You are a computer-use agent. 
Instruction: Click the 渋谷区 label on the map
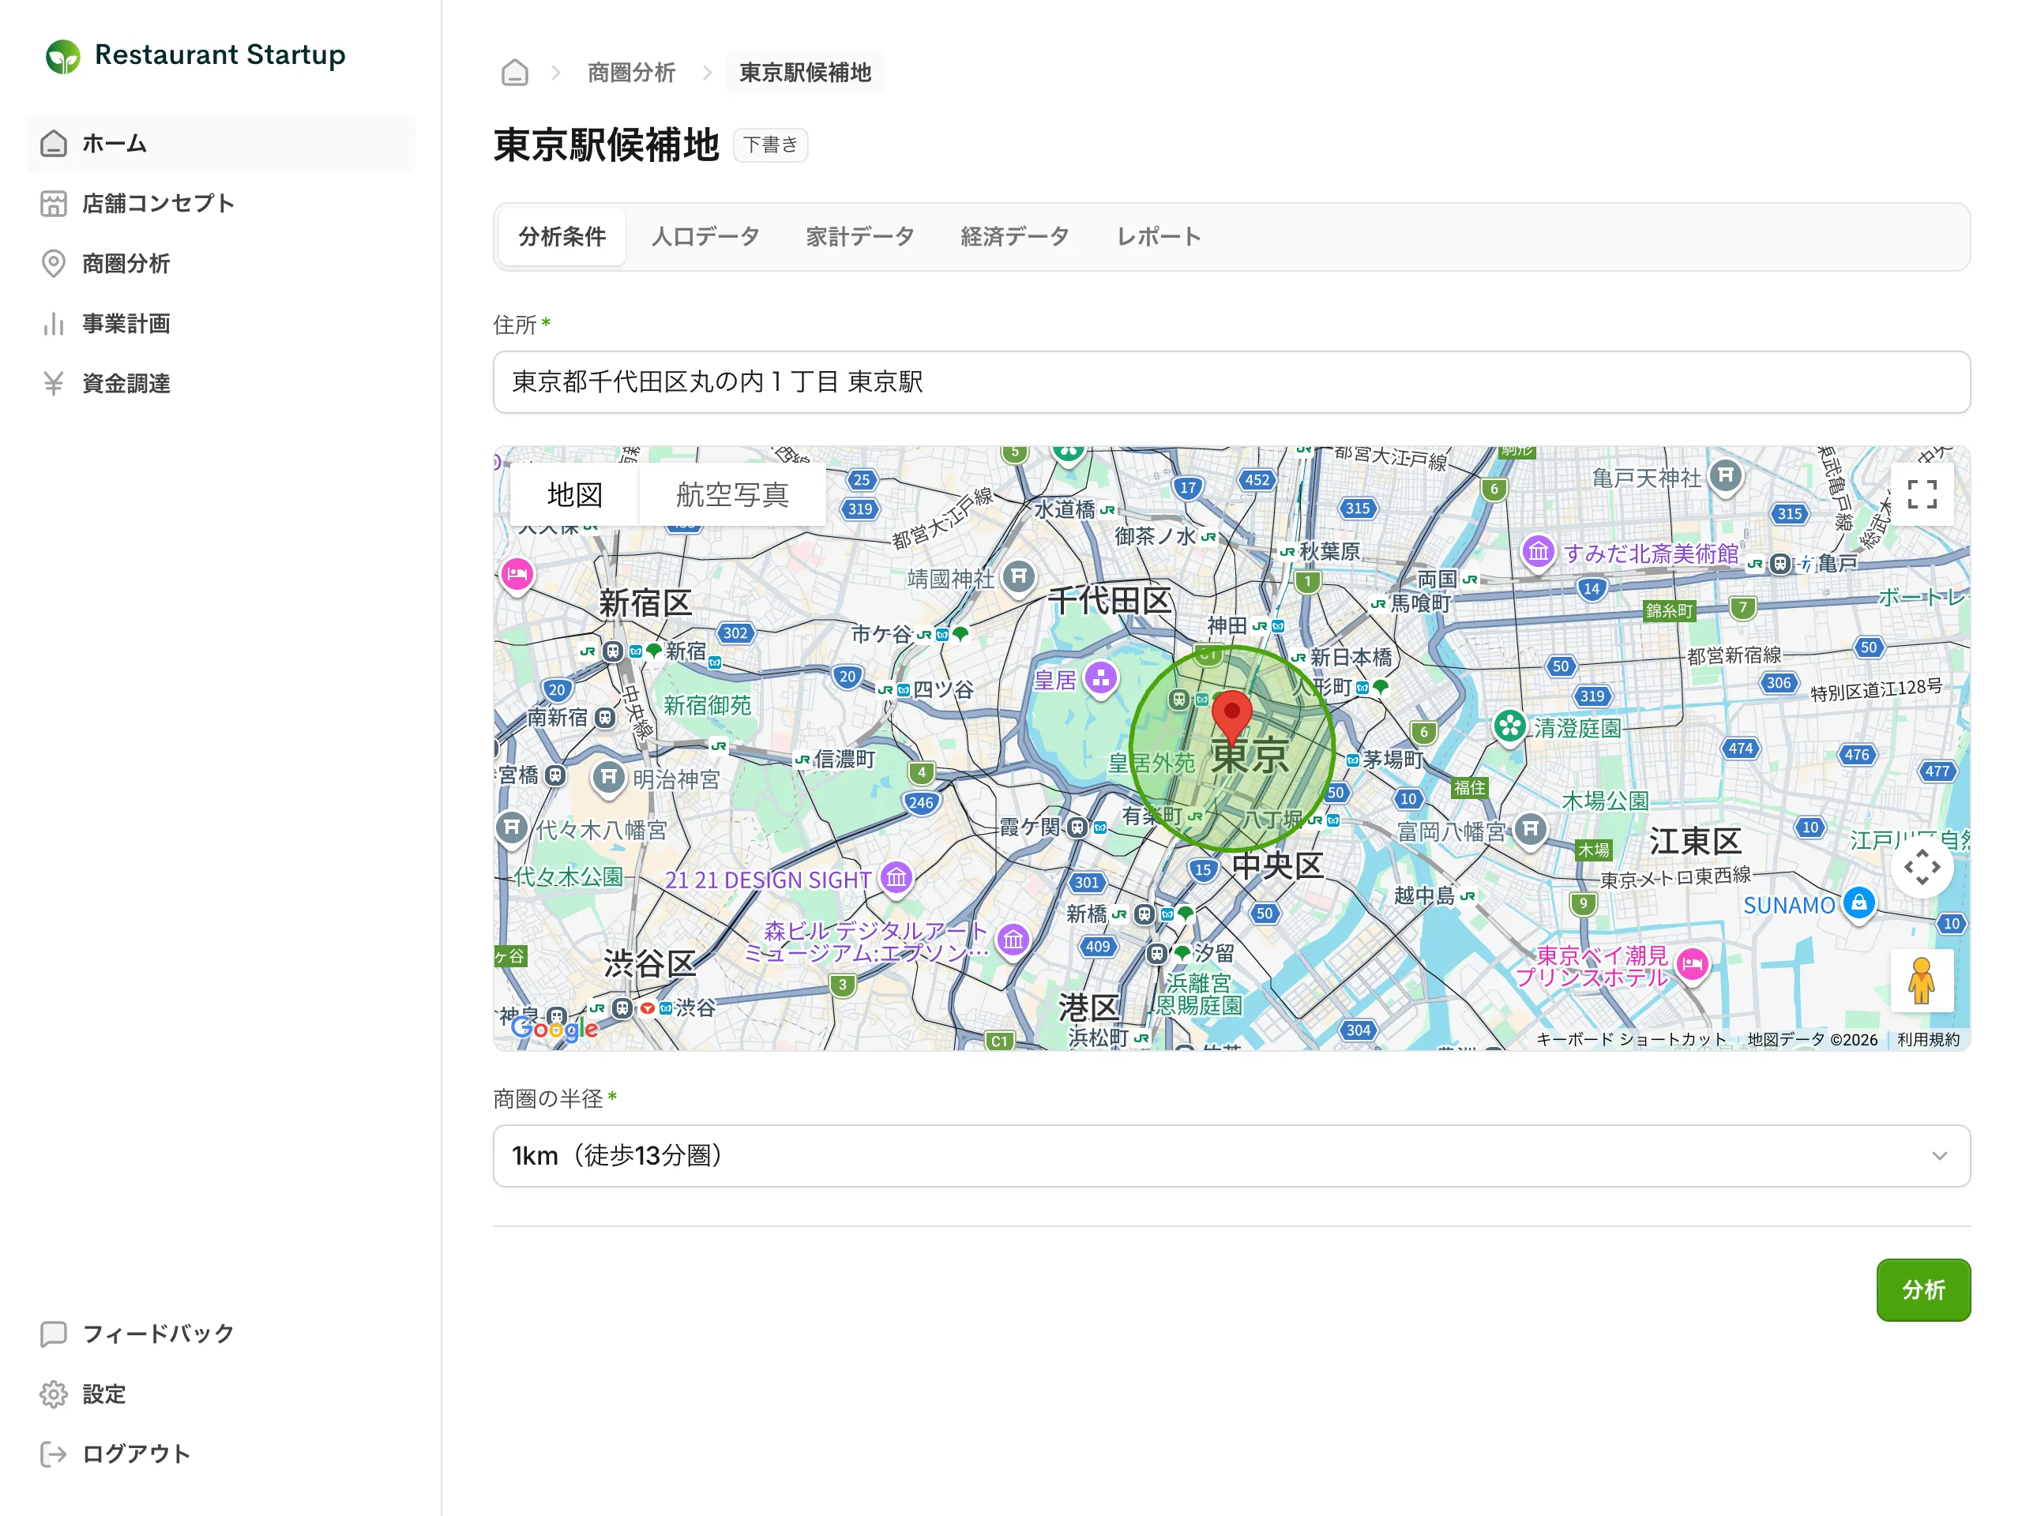click(650, 963)
